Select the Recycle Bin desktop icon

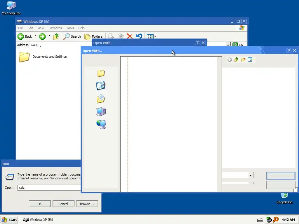tap(284, 199)
